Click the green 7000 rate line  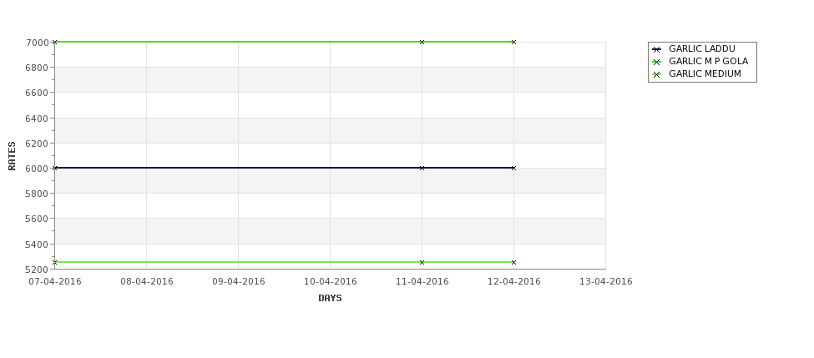pos(239,42)
